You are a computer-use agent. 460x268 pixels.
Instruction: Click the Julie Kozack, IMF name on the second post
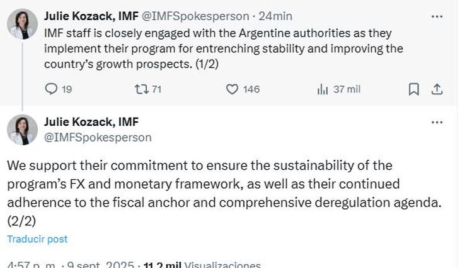pos(91,122)
